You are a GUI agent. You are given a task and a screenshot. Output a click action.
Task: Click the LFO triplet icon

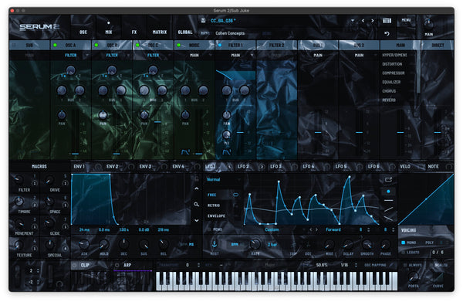click(x=293, y=245)
